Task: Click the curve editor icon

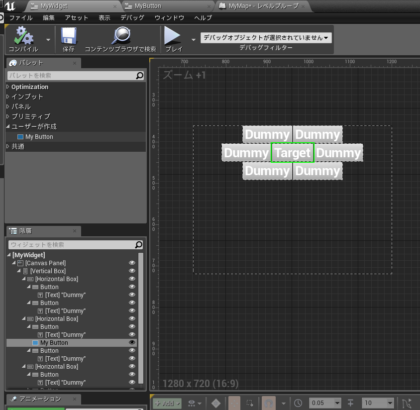Action: [407, 404]
